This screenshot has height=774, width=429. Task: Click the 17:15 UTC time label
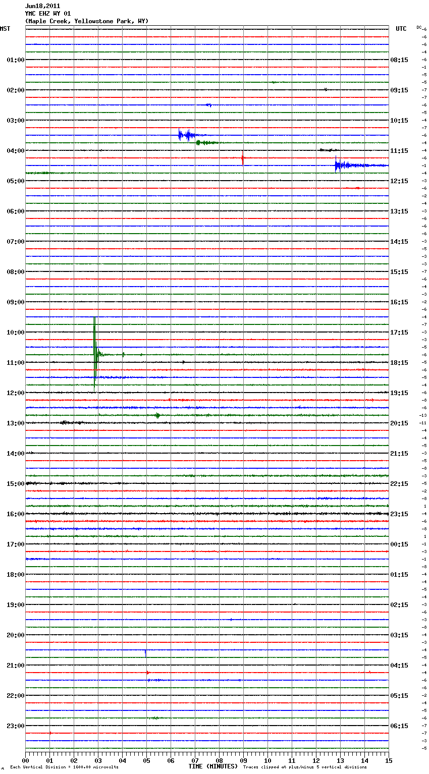click(x=399, y=333)
